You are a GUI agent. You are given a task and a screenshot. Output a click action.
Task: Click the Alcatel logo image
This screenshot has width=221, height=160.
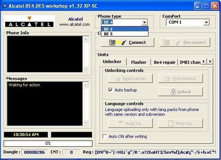(x=29, y=22)
